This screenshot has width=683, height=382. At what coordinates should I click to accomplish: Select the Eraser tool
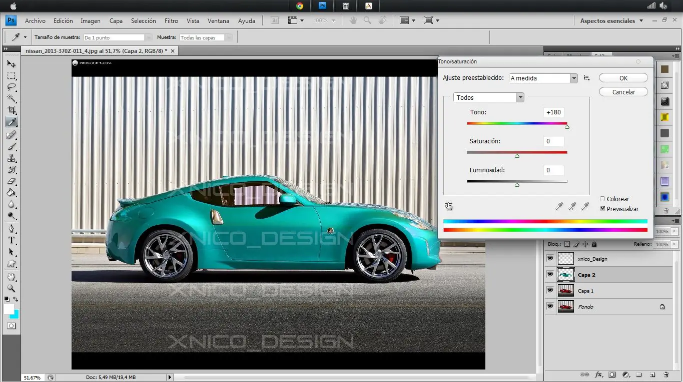click(x=11, y=181)
